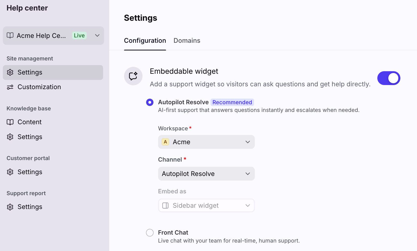Go to Knowledge base Content page
The height and width of the screenshot is (251, 417).
point(29,122)
